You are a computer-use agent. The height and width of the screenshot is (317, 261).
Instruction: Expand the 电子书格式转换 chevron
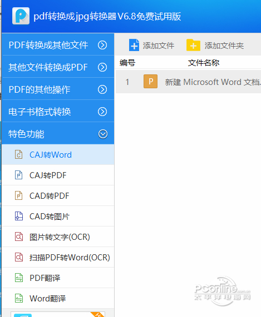[102, 112]
